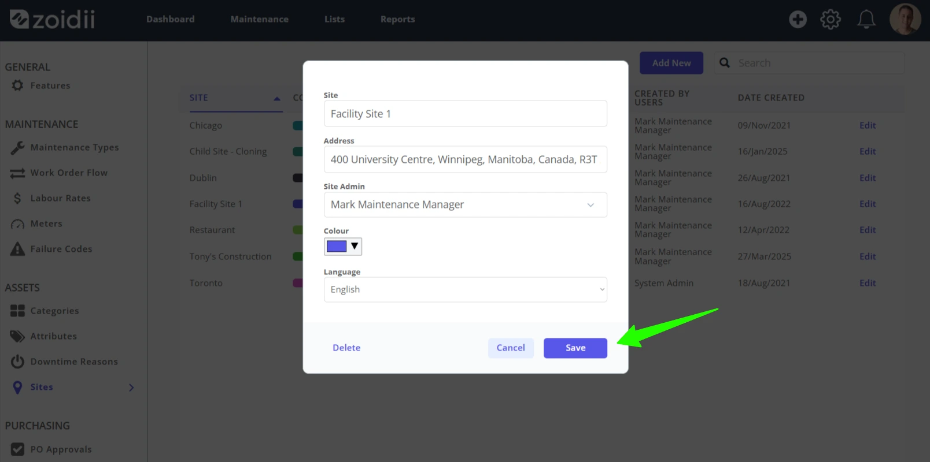Click the Save button
The image size is (930, 462).
575,348
